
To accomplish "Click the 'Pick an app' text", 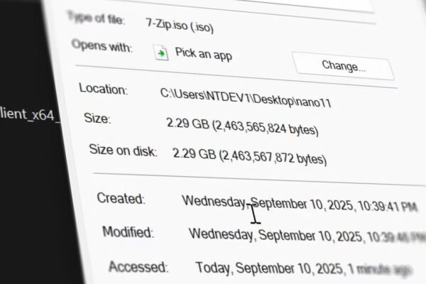I will [x=204, y=53].
